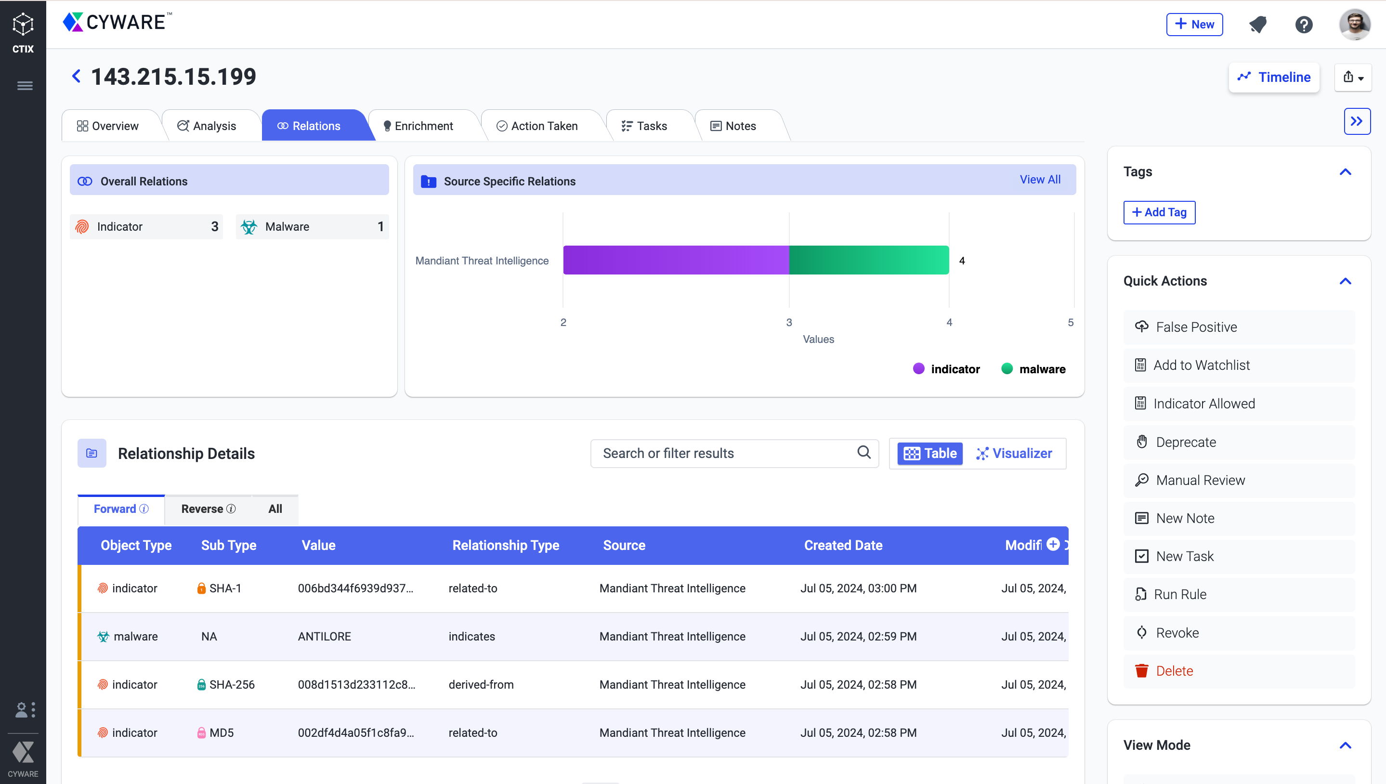The width and height of the screenshot is (1386, 784).
Task: Open the help question mark icon
Action: coord(1304,25)
